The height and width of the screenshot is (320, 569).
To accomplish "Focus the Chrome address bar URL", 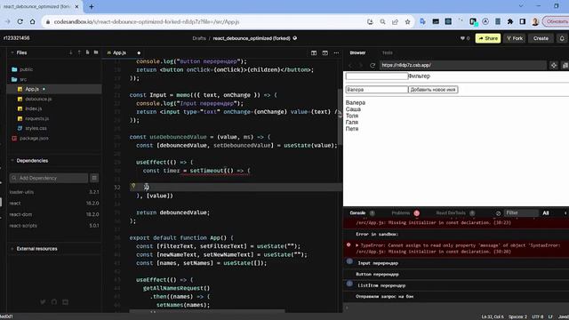I will (147, 21).
